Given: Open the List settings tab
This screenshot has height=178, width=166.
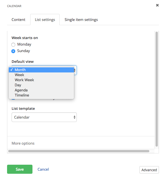Looking at the screenshot, I should pos(45,20).
